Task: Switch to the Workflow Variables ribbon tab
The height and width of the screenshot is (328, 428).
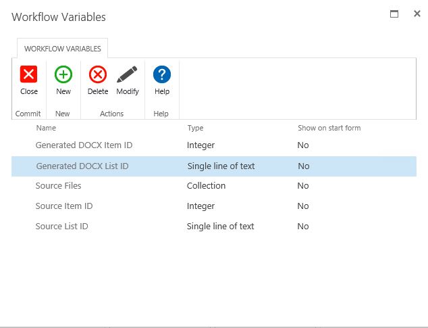Action: (63, 49)
